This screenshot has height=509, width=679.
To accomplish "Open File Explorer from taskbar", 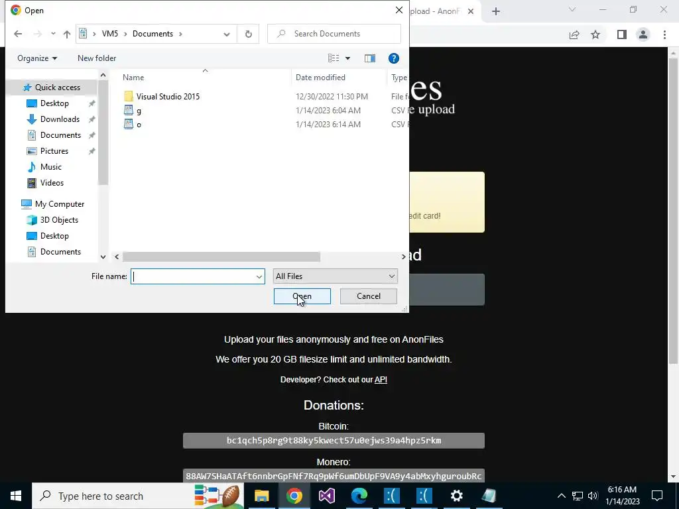I will pos(261,496).
